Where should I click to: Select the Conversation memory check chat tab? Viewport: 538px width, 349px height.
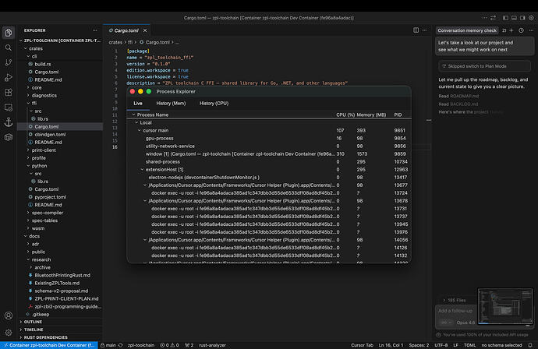[x=467, y=30]
